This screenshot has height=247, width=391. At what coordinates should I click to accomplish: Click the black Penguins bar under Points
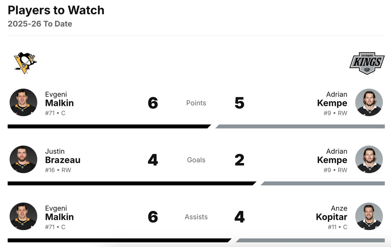click(x=108, y=126)
